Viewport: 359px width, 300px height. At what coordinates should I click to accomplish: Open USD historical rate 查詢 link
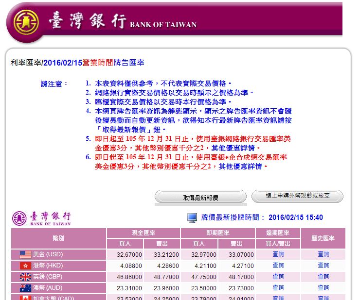click(323, 254)
